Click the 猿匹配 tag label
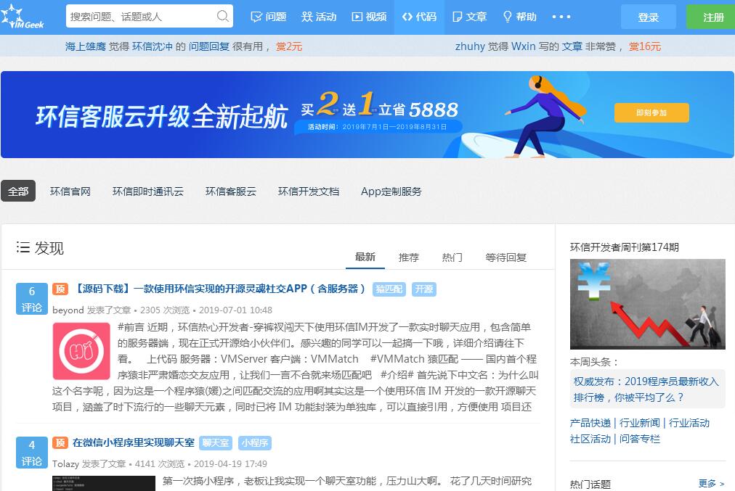This screenshot has width=735, height=491. tap(389, 289)
